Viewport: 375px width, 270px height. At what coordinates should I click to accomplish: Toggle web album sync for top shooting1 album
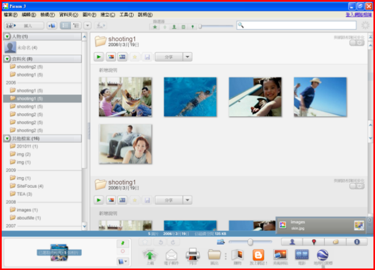coord(357,43)
